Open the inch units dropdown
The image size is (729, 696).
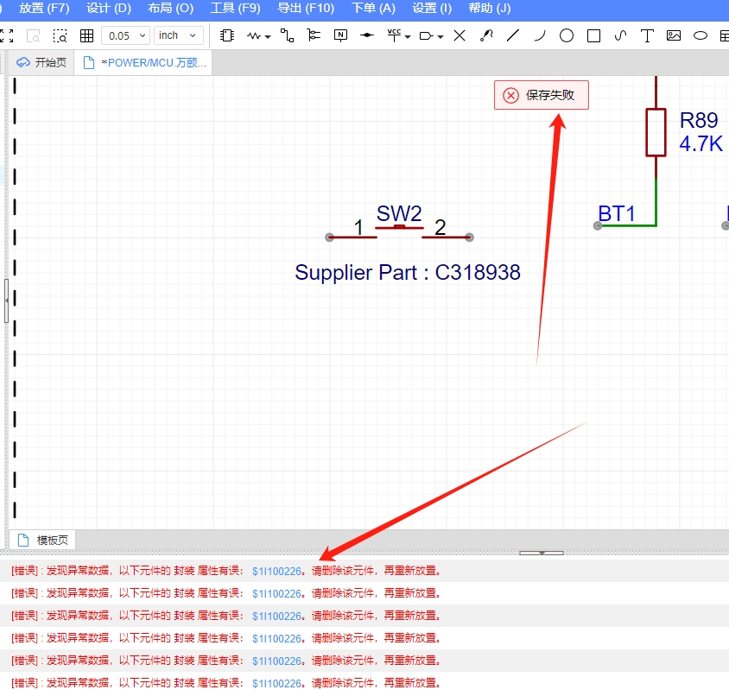[x=179, y=35]
